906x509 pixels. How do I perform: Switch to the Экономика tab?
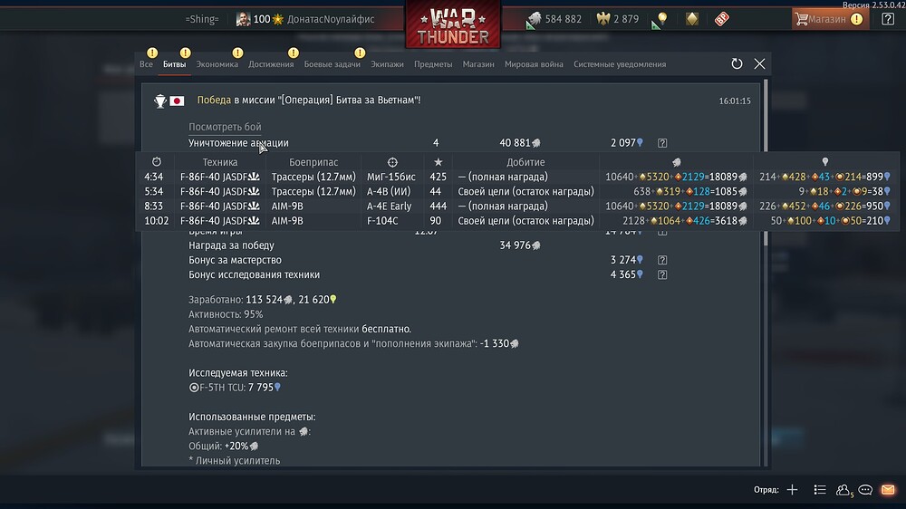click(x=217, y=64)
